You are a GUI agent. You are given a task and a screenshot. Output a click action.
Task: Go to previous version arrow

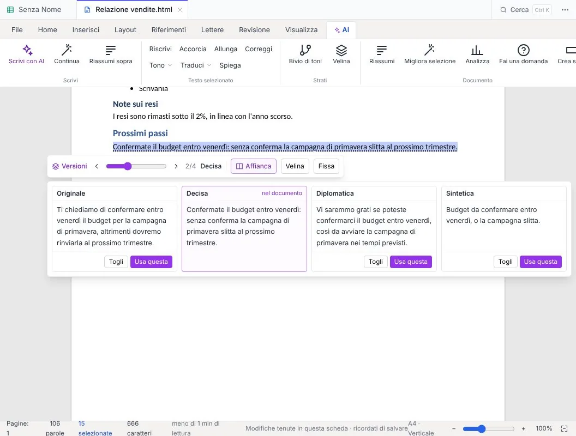97,166
